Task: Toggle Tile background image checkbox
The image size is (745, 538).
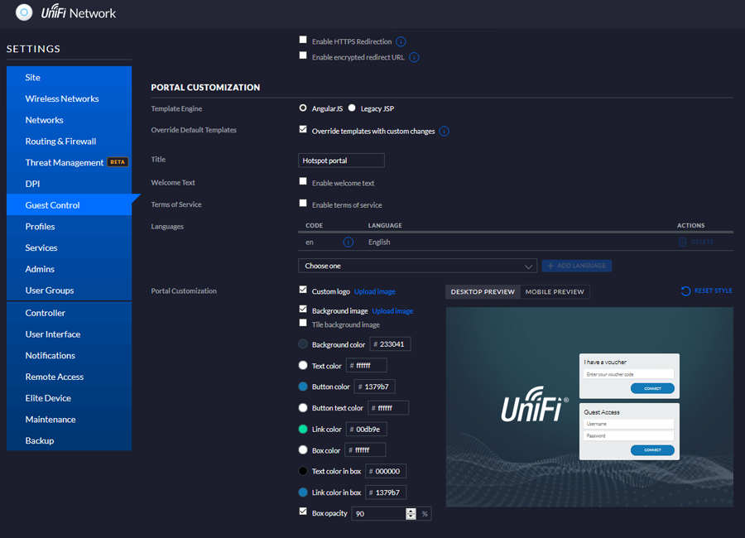Action: (303, 324)
